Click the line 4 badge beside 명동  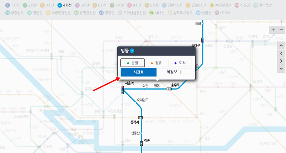pos(132,51)
